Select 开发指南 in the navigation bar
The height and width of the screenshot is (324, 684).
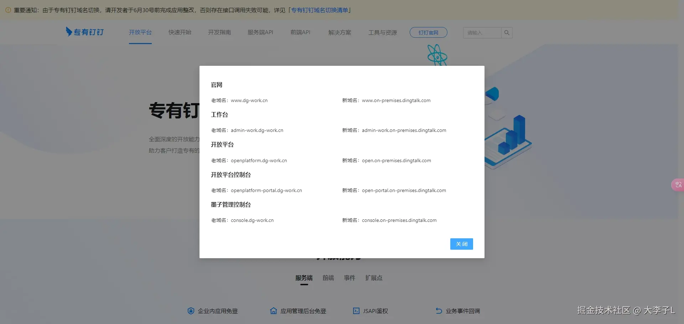tap(219, 32)
